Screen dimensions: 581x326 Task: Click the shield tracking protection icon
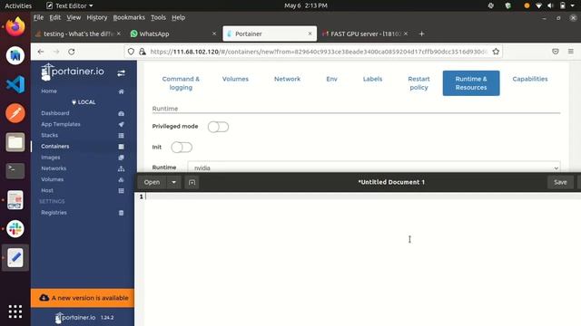click(131, 52)
